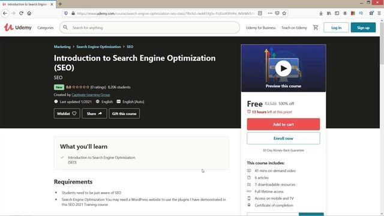The height and width of the screenshot is (216, 384).
Task: Toggle reader view icon in the address bar
Action: coord(260,13)
